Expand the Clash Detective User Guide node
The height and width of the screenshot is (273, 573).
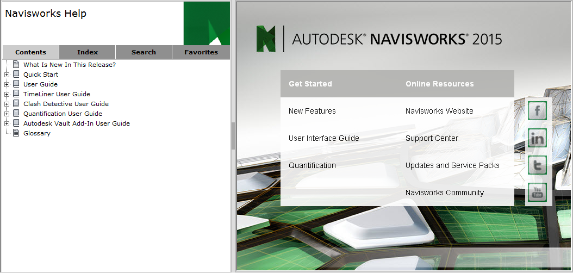tap(7, 104)
